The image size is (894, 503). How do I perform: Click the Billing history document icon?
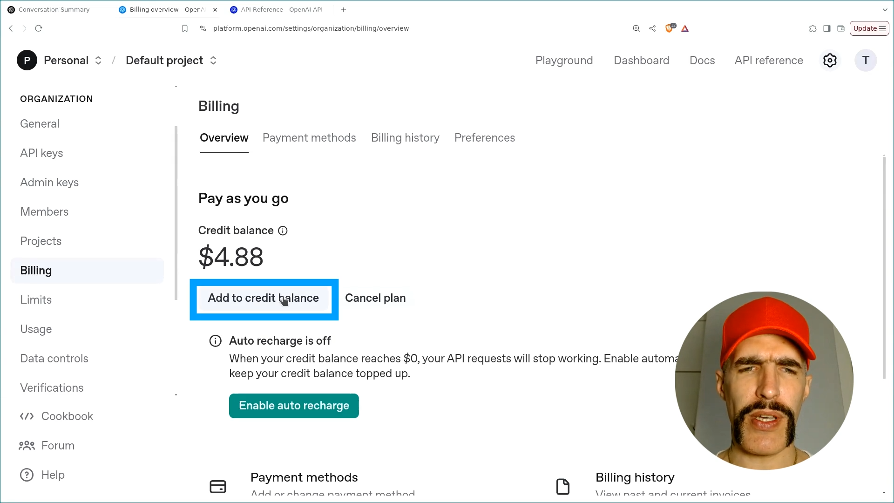(563, 487)
